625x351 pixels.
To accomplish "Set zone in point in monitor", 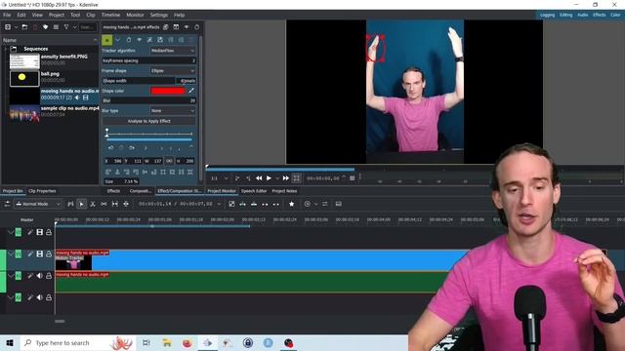I will 237,178.
